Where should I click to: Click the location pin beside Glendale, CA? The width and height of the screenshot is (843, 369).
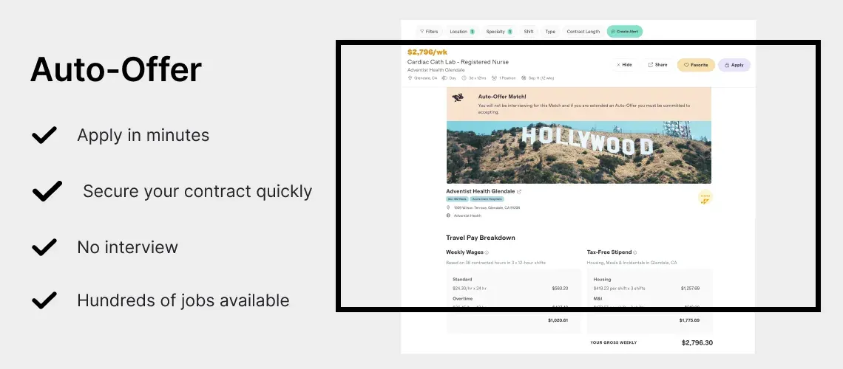[410, 78]
